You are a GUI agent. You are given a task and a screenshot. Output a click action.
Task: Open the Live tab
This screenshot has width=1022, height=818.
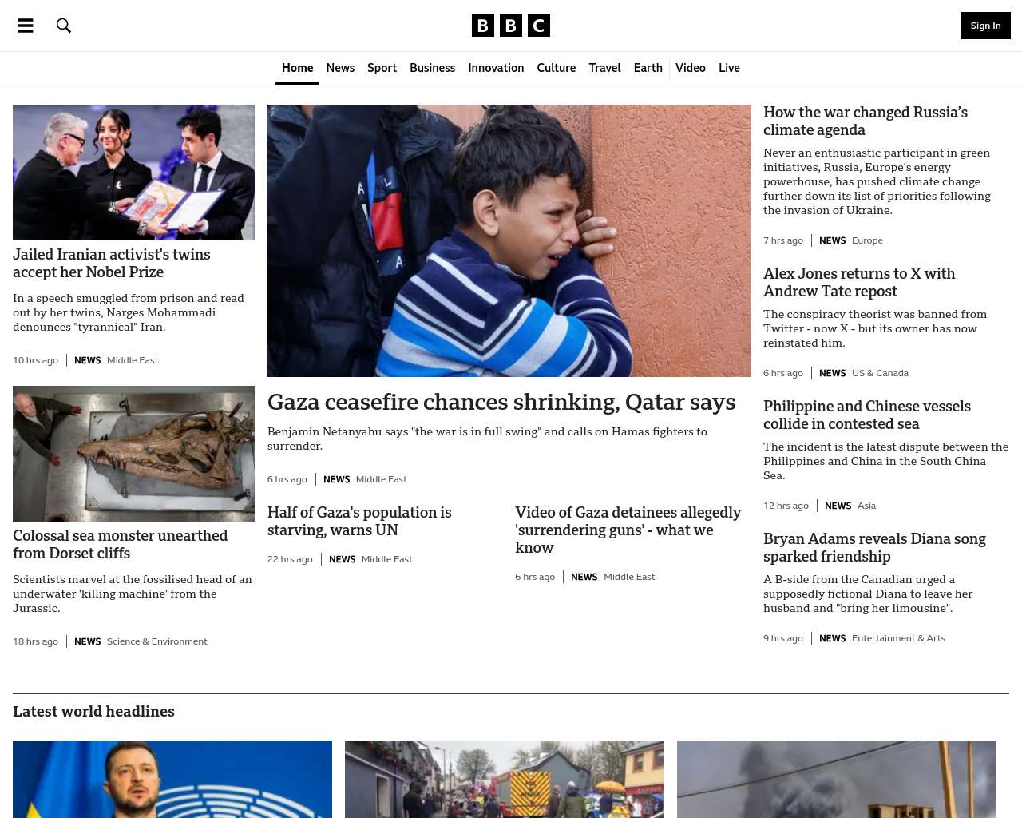(729, 68)
